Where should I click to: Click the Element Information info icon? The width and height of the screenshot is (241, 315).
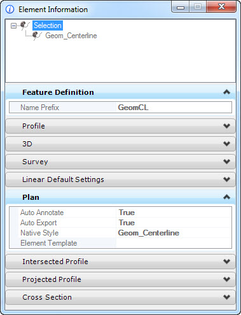coord(10,10)
